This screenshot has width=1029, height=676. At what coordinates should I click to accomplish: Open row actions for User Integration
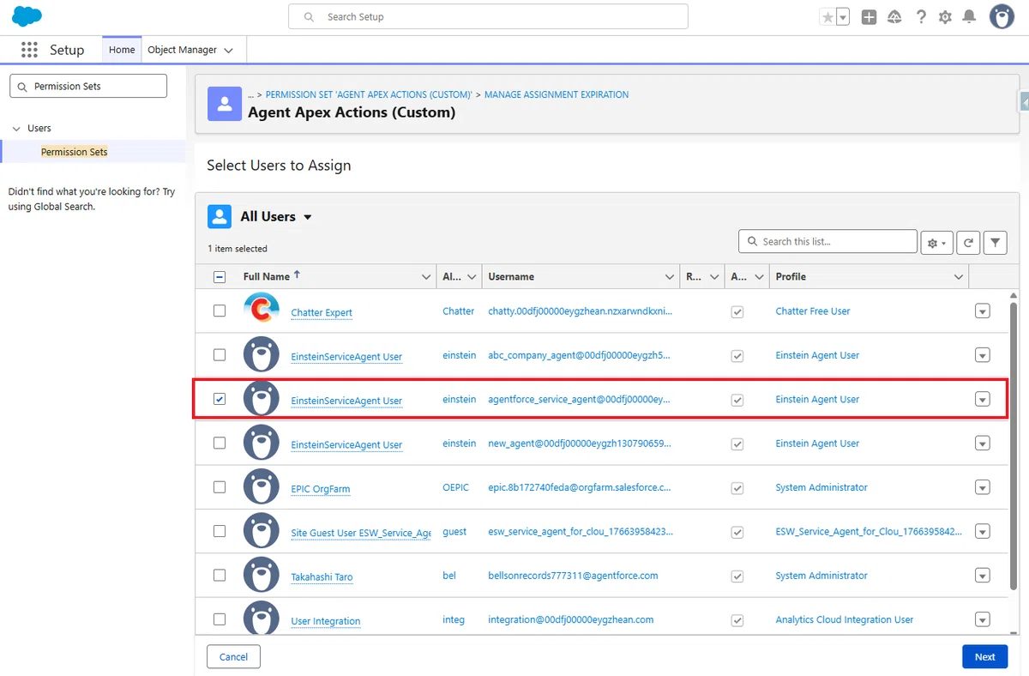pos(983,619)
